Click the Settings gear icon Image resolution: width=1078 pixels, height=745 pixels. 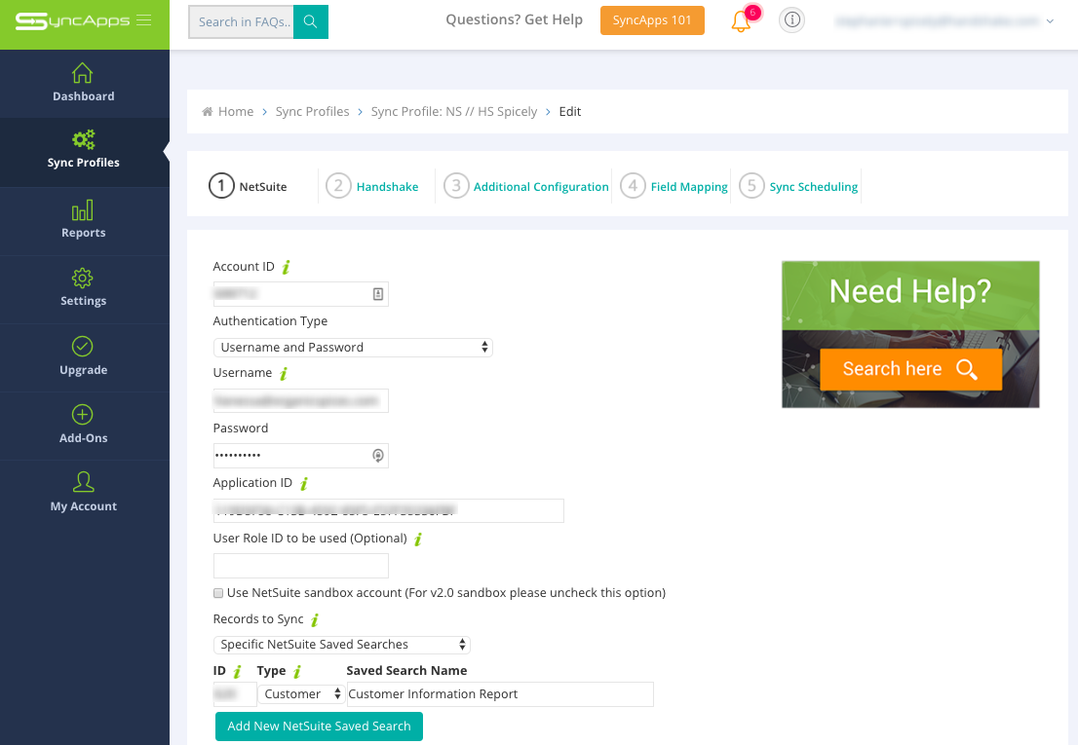(x=83, y=279)
